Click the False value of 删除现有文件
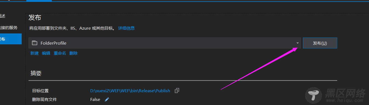The image size is (369, 105). click(95, 100)
